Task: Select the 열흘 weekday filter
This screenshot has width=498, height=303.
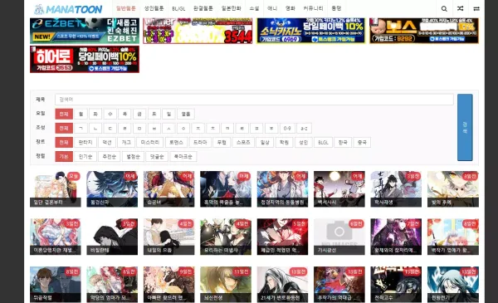Action: [x=186, y=114]
